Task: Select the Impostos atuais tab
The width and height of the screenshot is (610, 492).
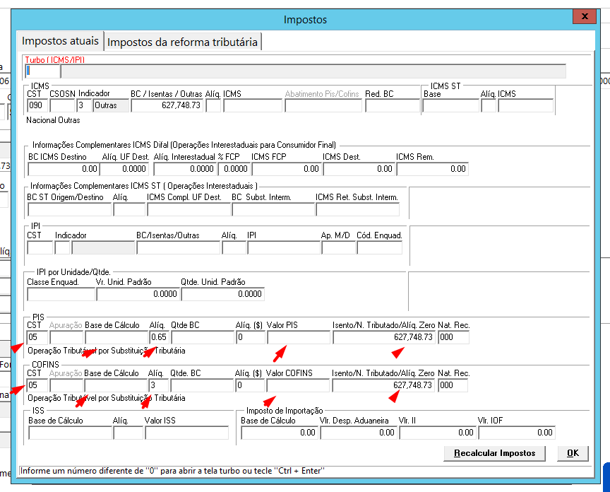Action: tap(60, 41)
